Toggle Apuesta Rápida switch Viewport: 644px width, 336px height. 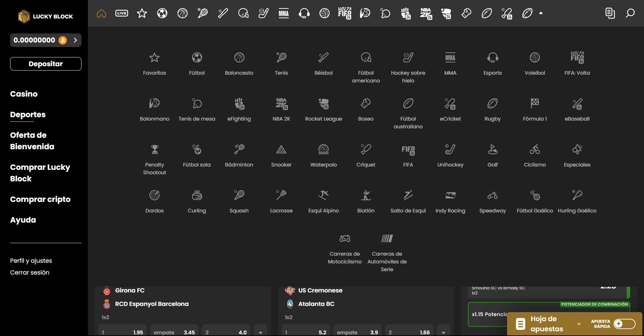[x=624, y=324]
